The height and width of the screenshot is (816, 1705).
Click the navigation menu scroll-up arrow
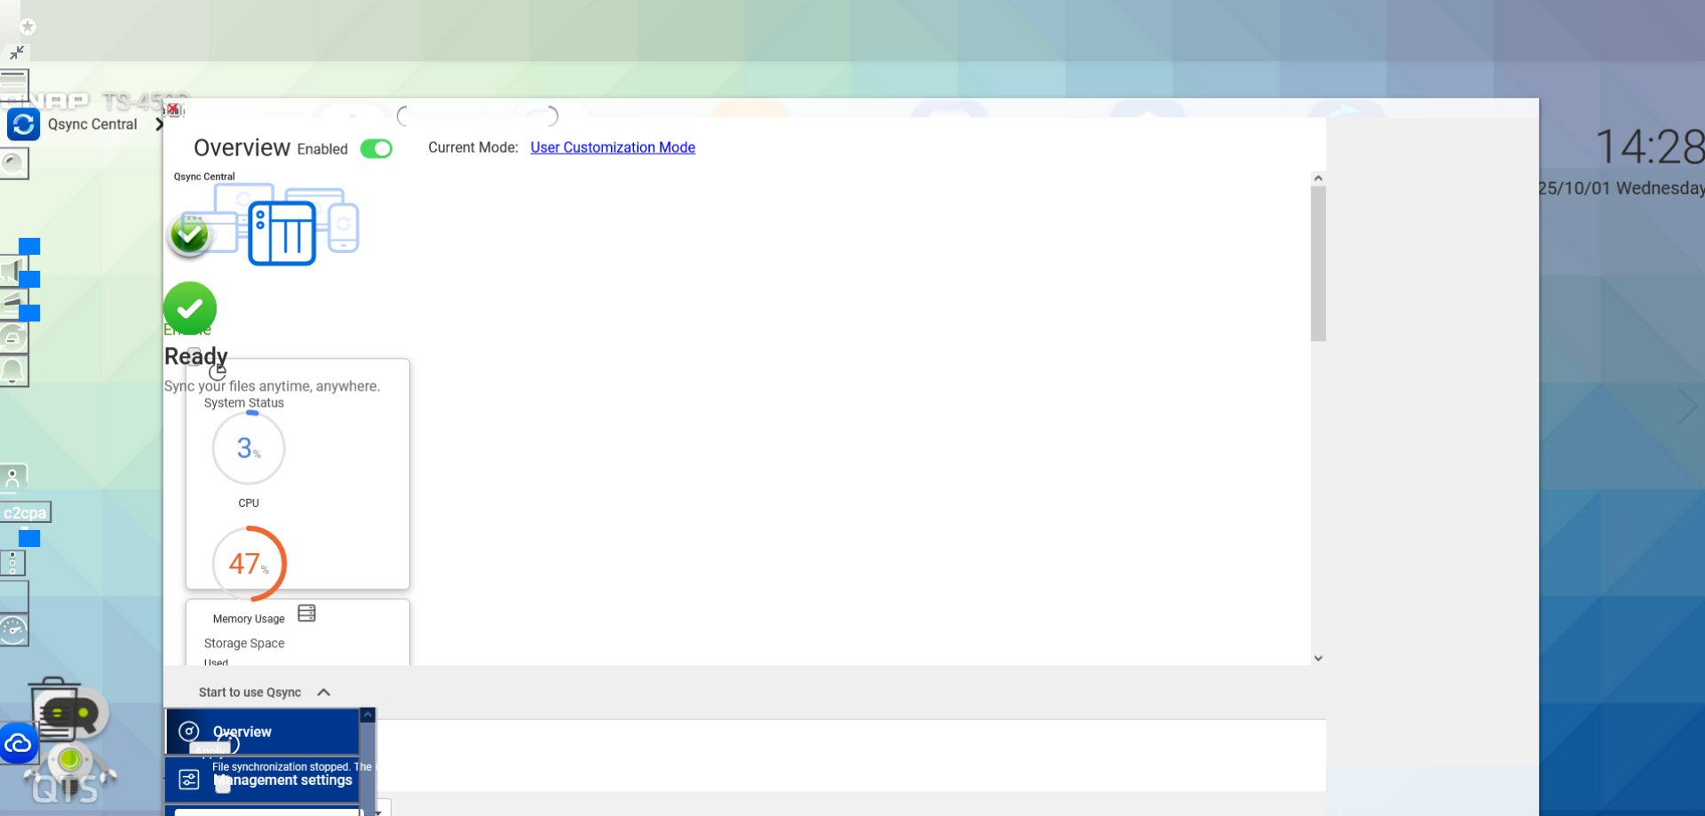pos(368,715)
